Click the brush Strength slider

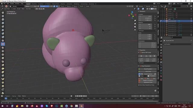tap(46, 6)
